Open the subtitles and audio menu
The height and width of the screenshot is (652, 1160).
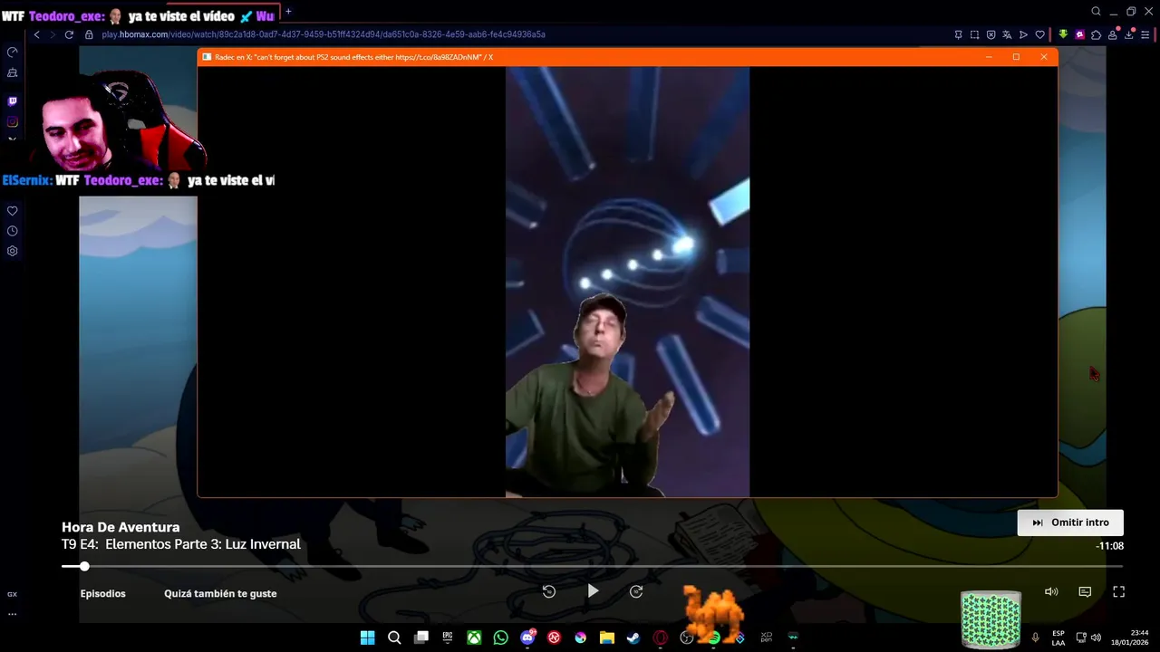tap(1085, 591)
